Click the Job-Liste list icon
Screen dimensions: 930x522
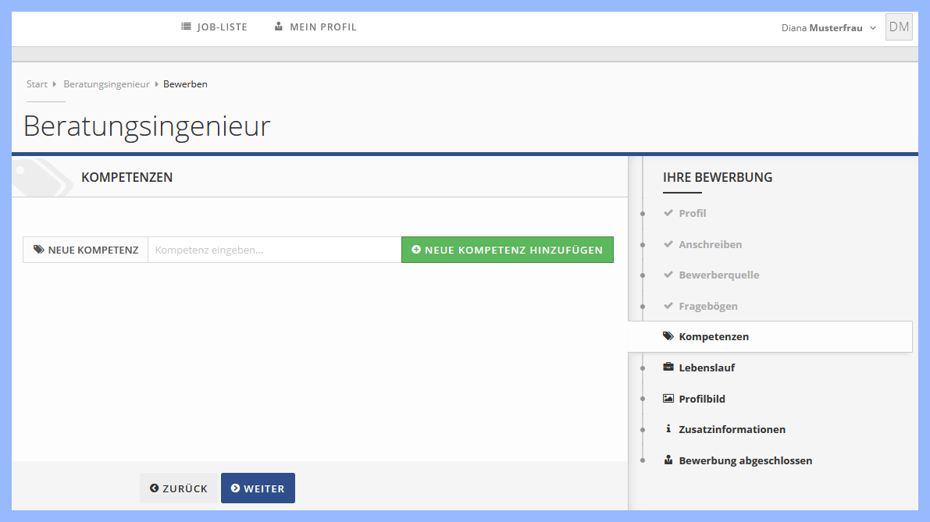pos(186,27)
